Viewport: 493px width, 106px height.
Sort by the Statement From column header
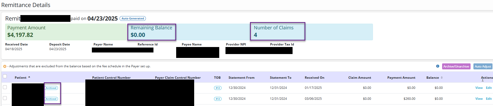coord(241,78)
